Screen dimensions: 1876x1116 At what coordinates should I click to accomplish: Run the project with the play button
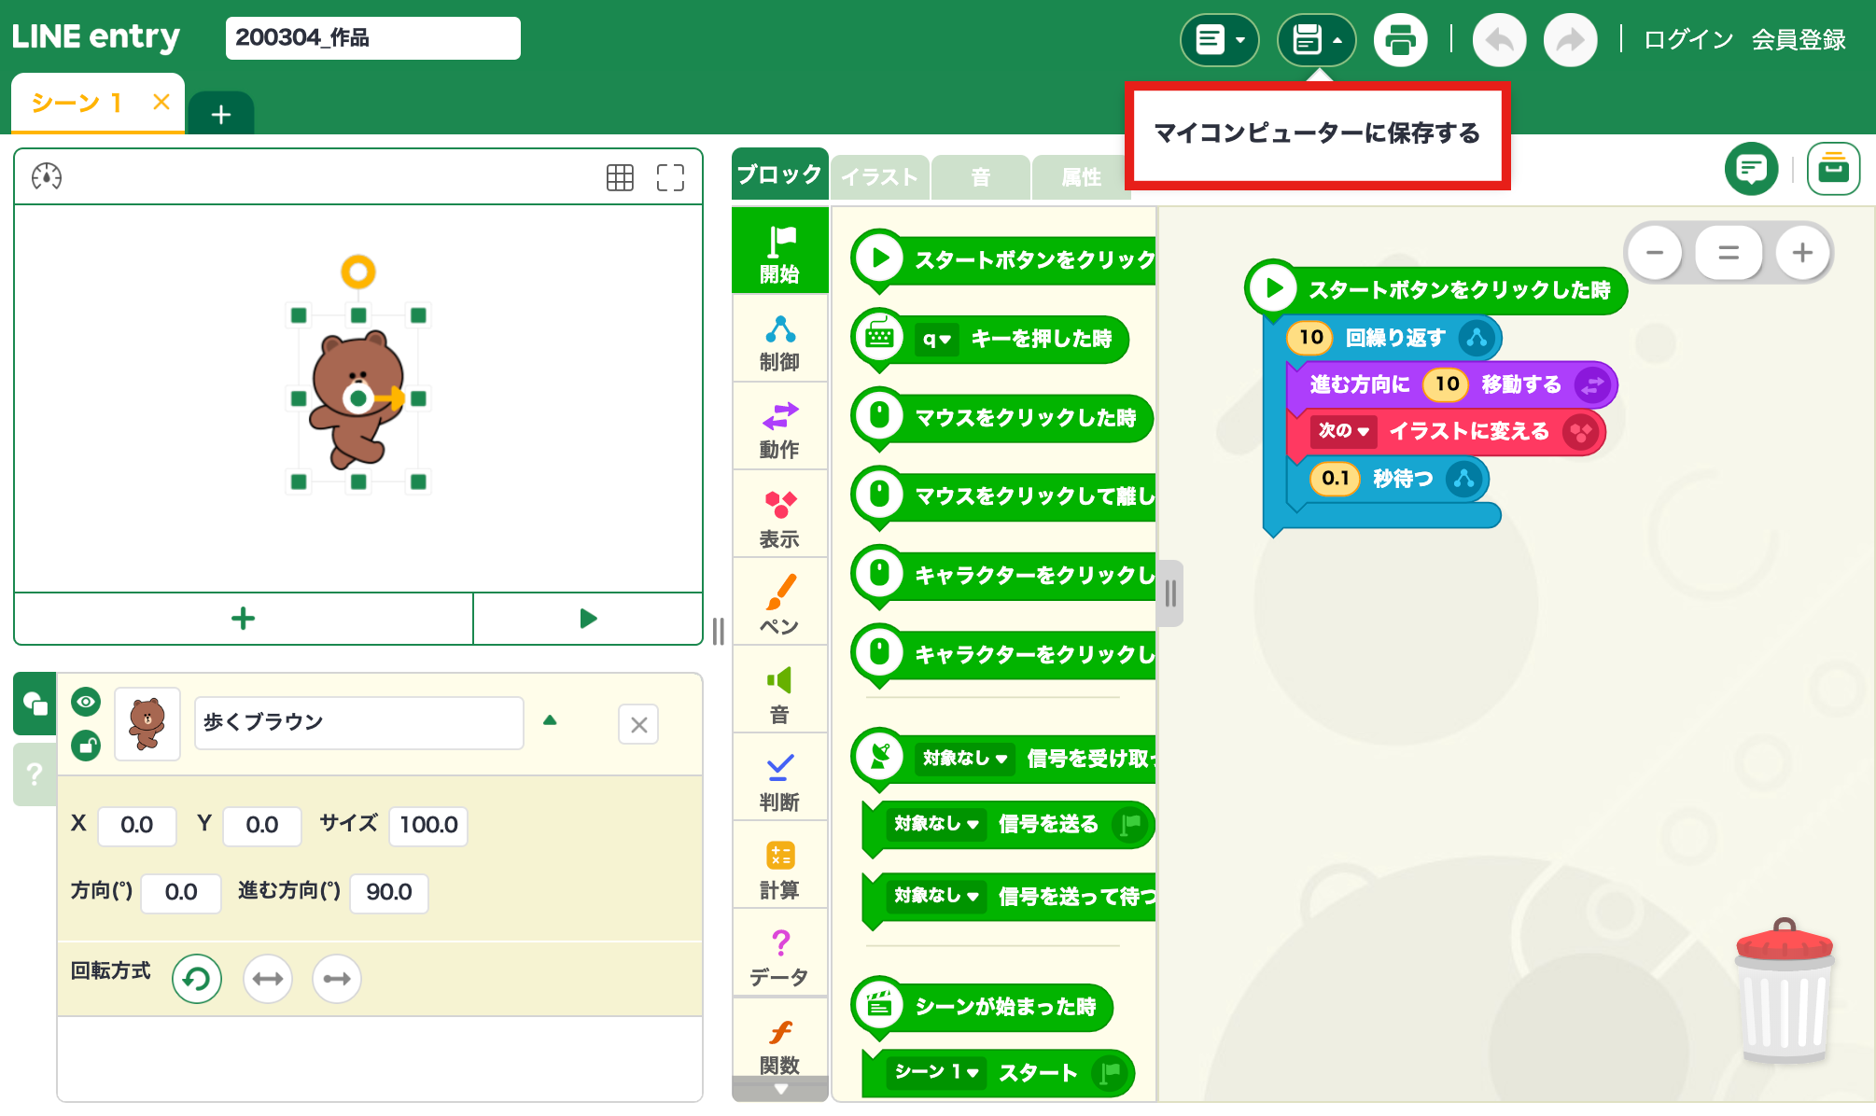tap(588, 619)
